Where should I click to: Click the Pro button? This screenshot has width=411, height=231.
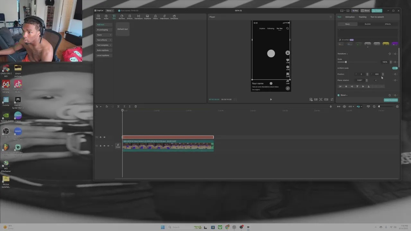pyautogui.click(x=355, y=11)
